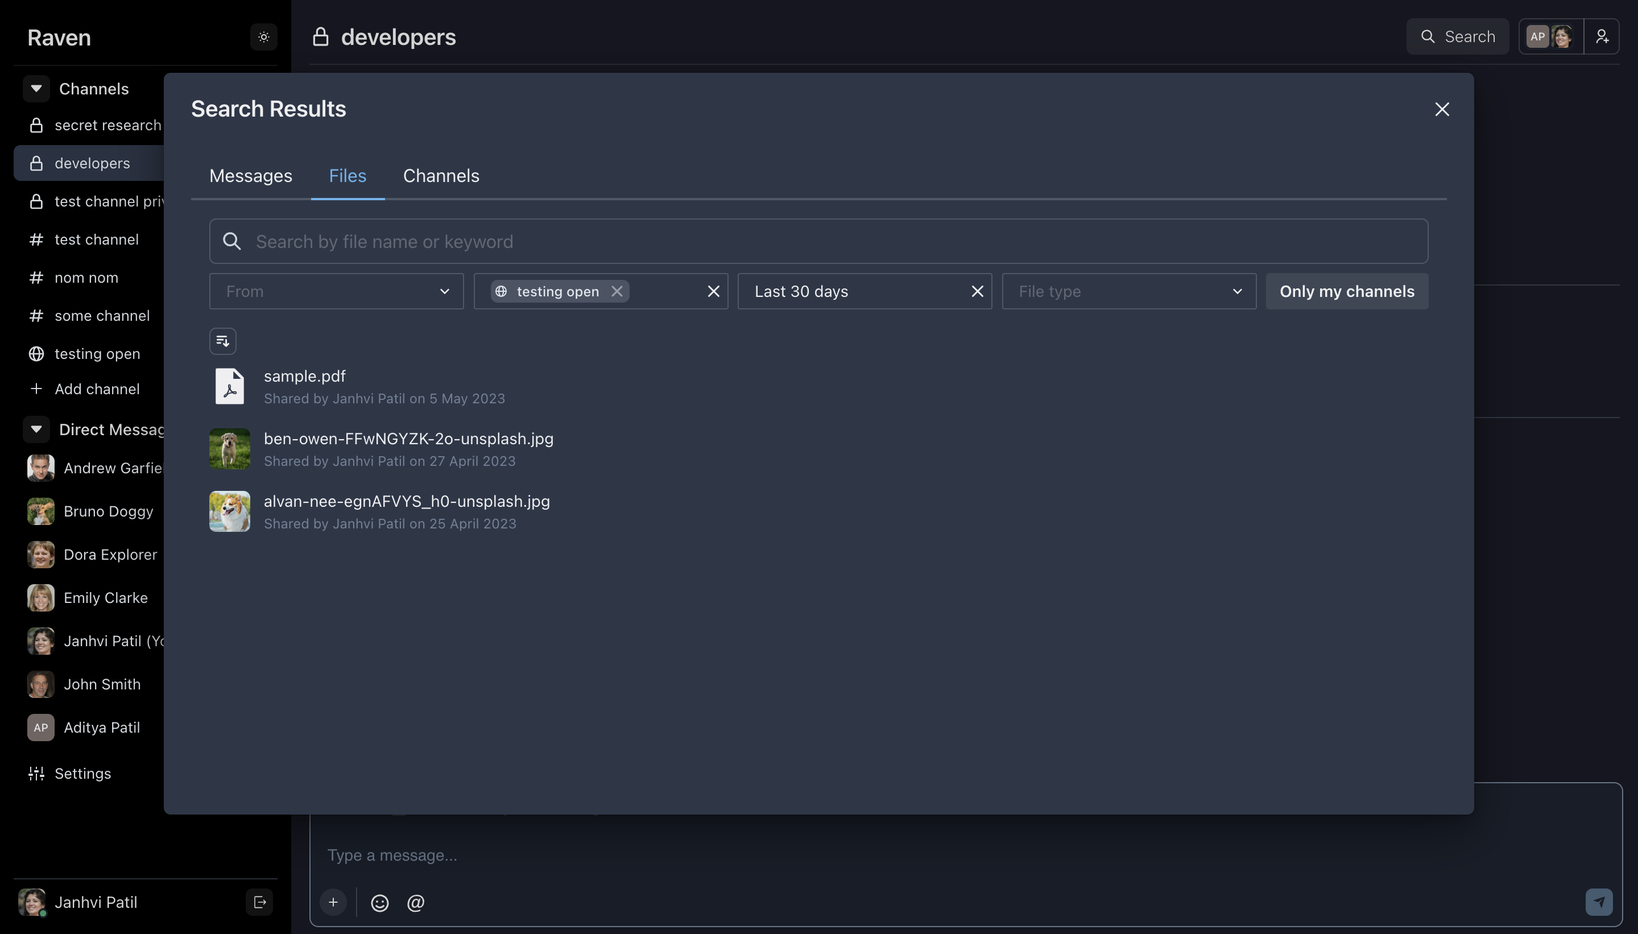Click the send message arrow icon

point(1599,902)
